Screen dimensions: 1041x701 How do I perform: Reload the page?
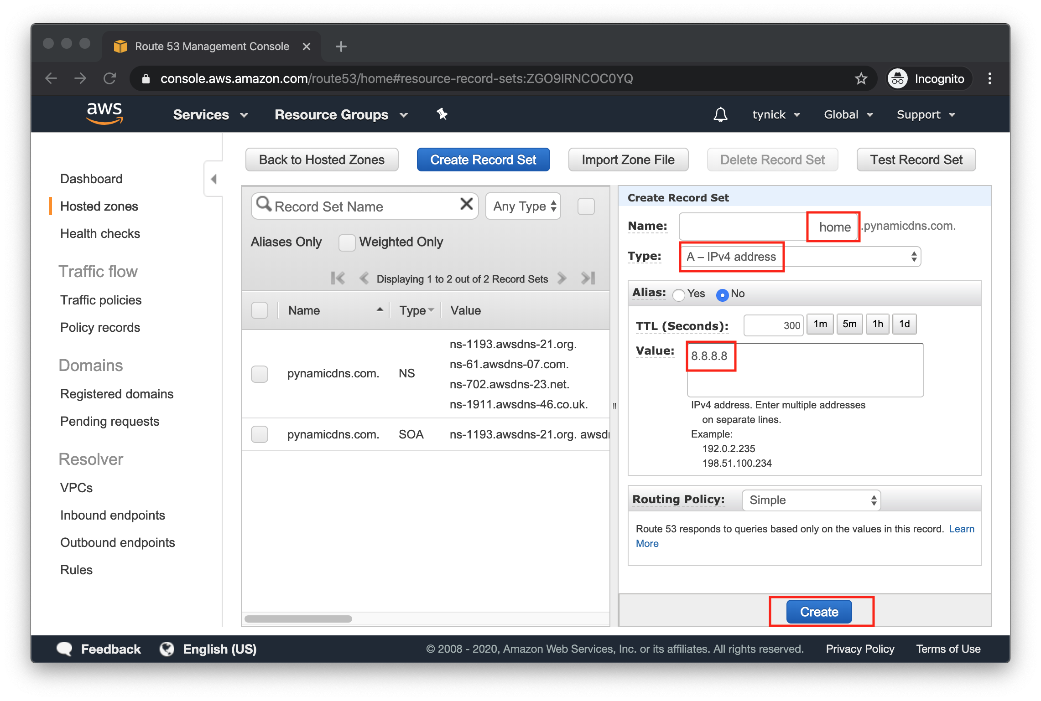tap(109, 78)
